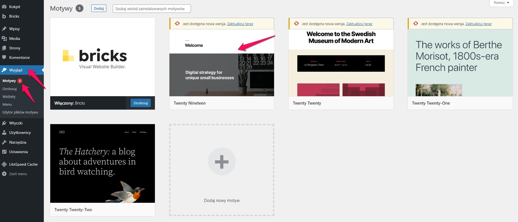Click the Kokpit dashboard icon
Viewport: 518px width, 222px height.
tap(4, 7)
